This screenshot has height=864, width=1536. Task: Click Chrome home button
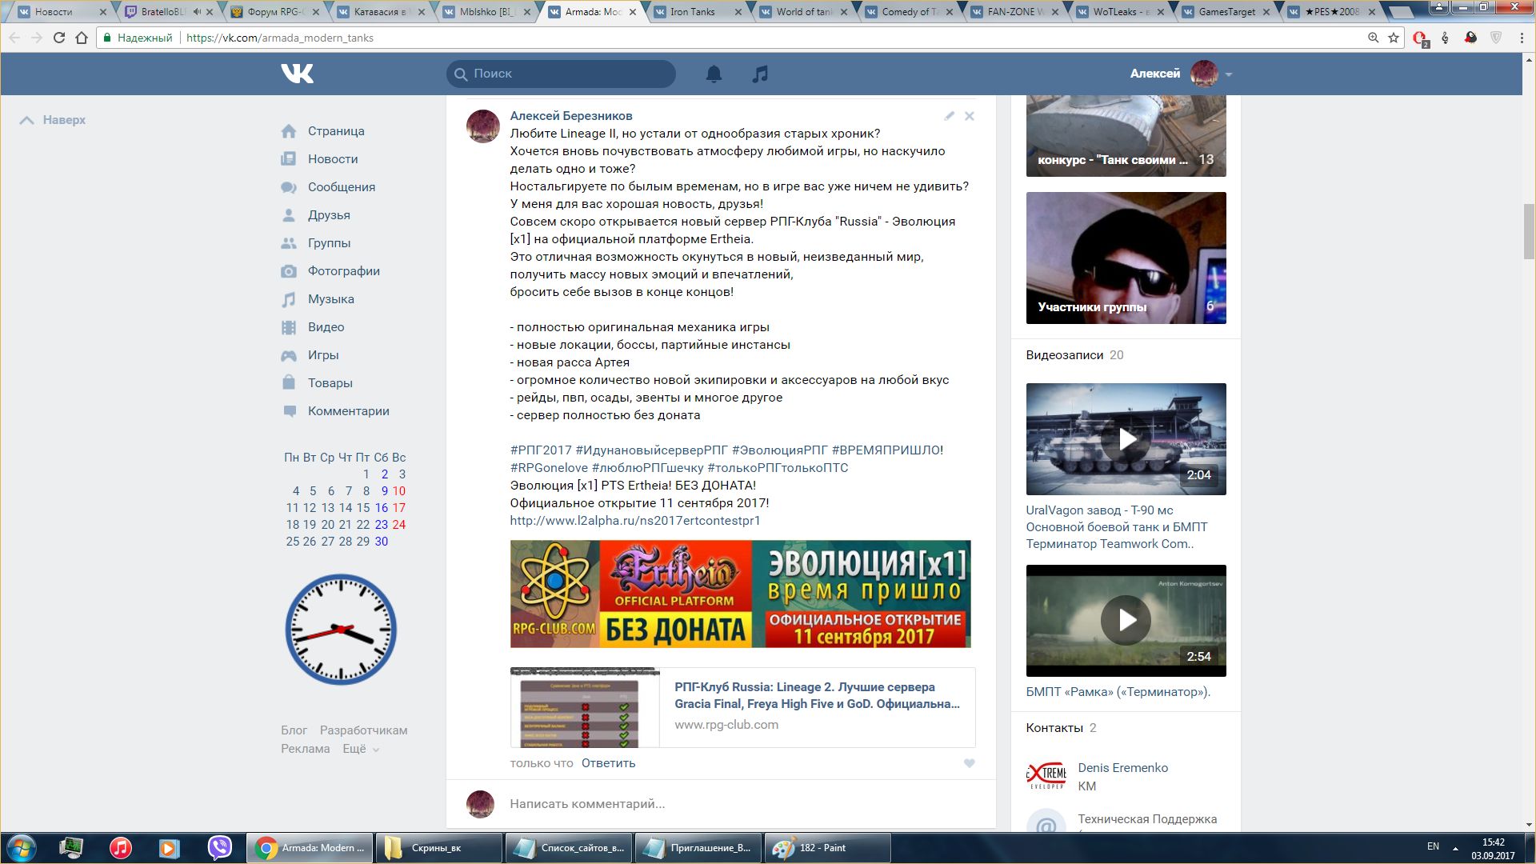click(81, 38)
